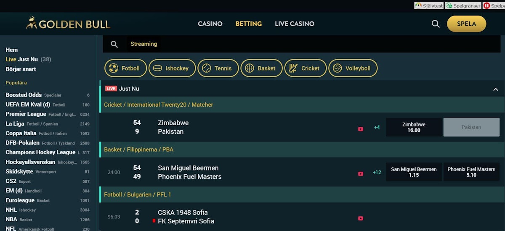Switch to the Live Casino tab

click(295, 24)
